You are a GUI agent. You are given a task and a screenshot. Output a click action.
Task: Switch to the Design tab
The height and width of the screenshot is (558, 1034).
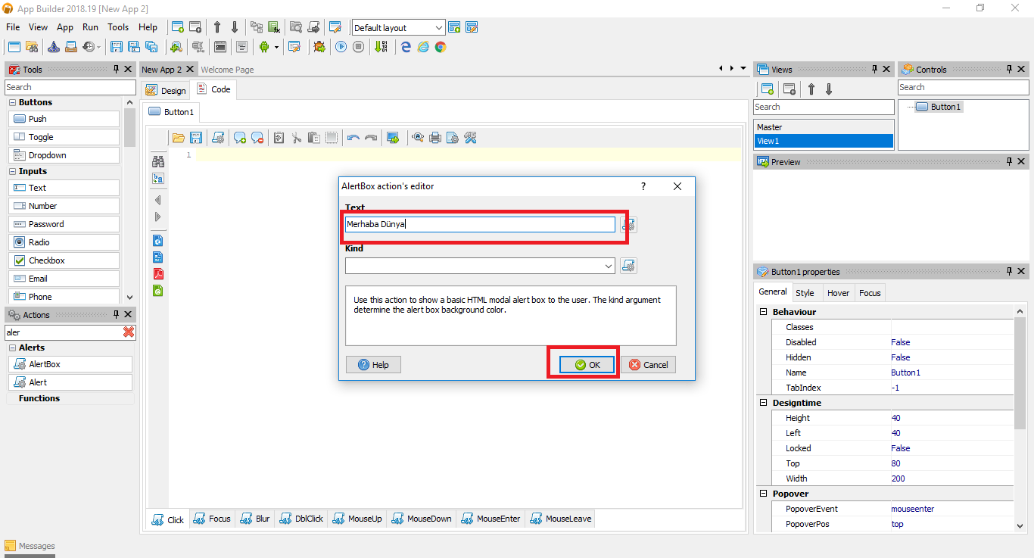pos(165,89)
